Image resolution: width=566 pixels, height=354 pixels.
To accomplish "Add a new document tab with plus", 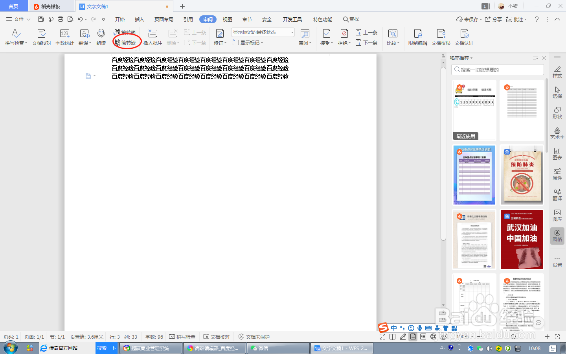I will coord(182,6).
